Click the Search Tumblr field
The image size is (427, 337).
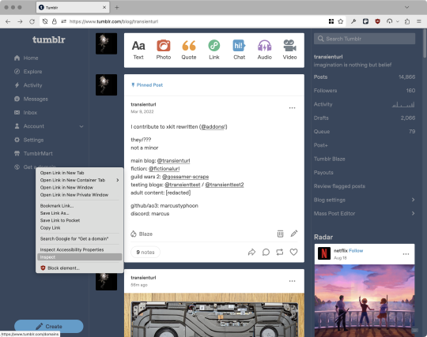point(365,39)
